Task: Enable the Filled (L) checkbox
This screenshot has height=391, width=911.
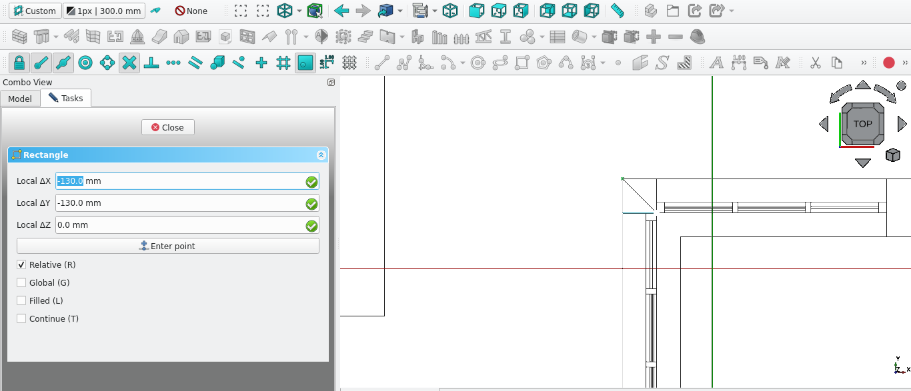Action: pos(21,301)
